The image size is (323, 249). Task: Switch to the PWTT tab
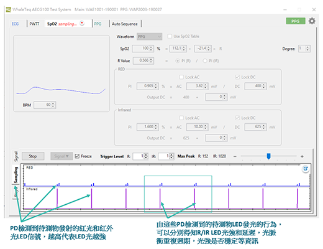(x=34, y=24)
